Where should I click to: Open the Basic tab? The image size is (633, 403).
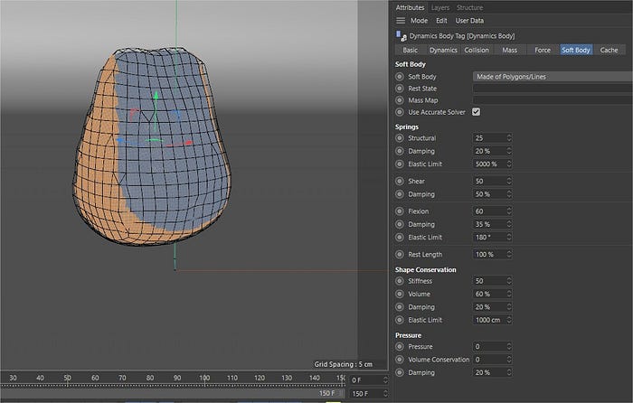click(410, 50)
